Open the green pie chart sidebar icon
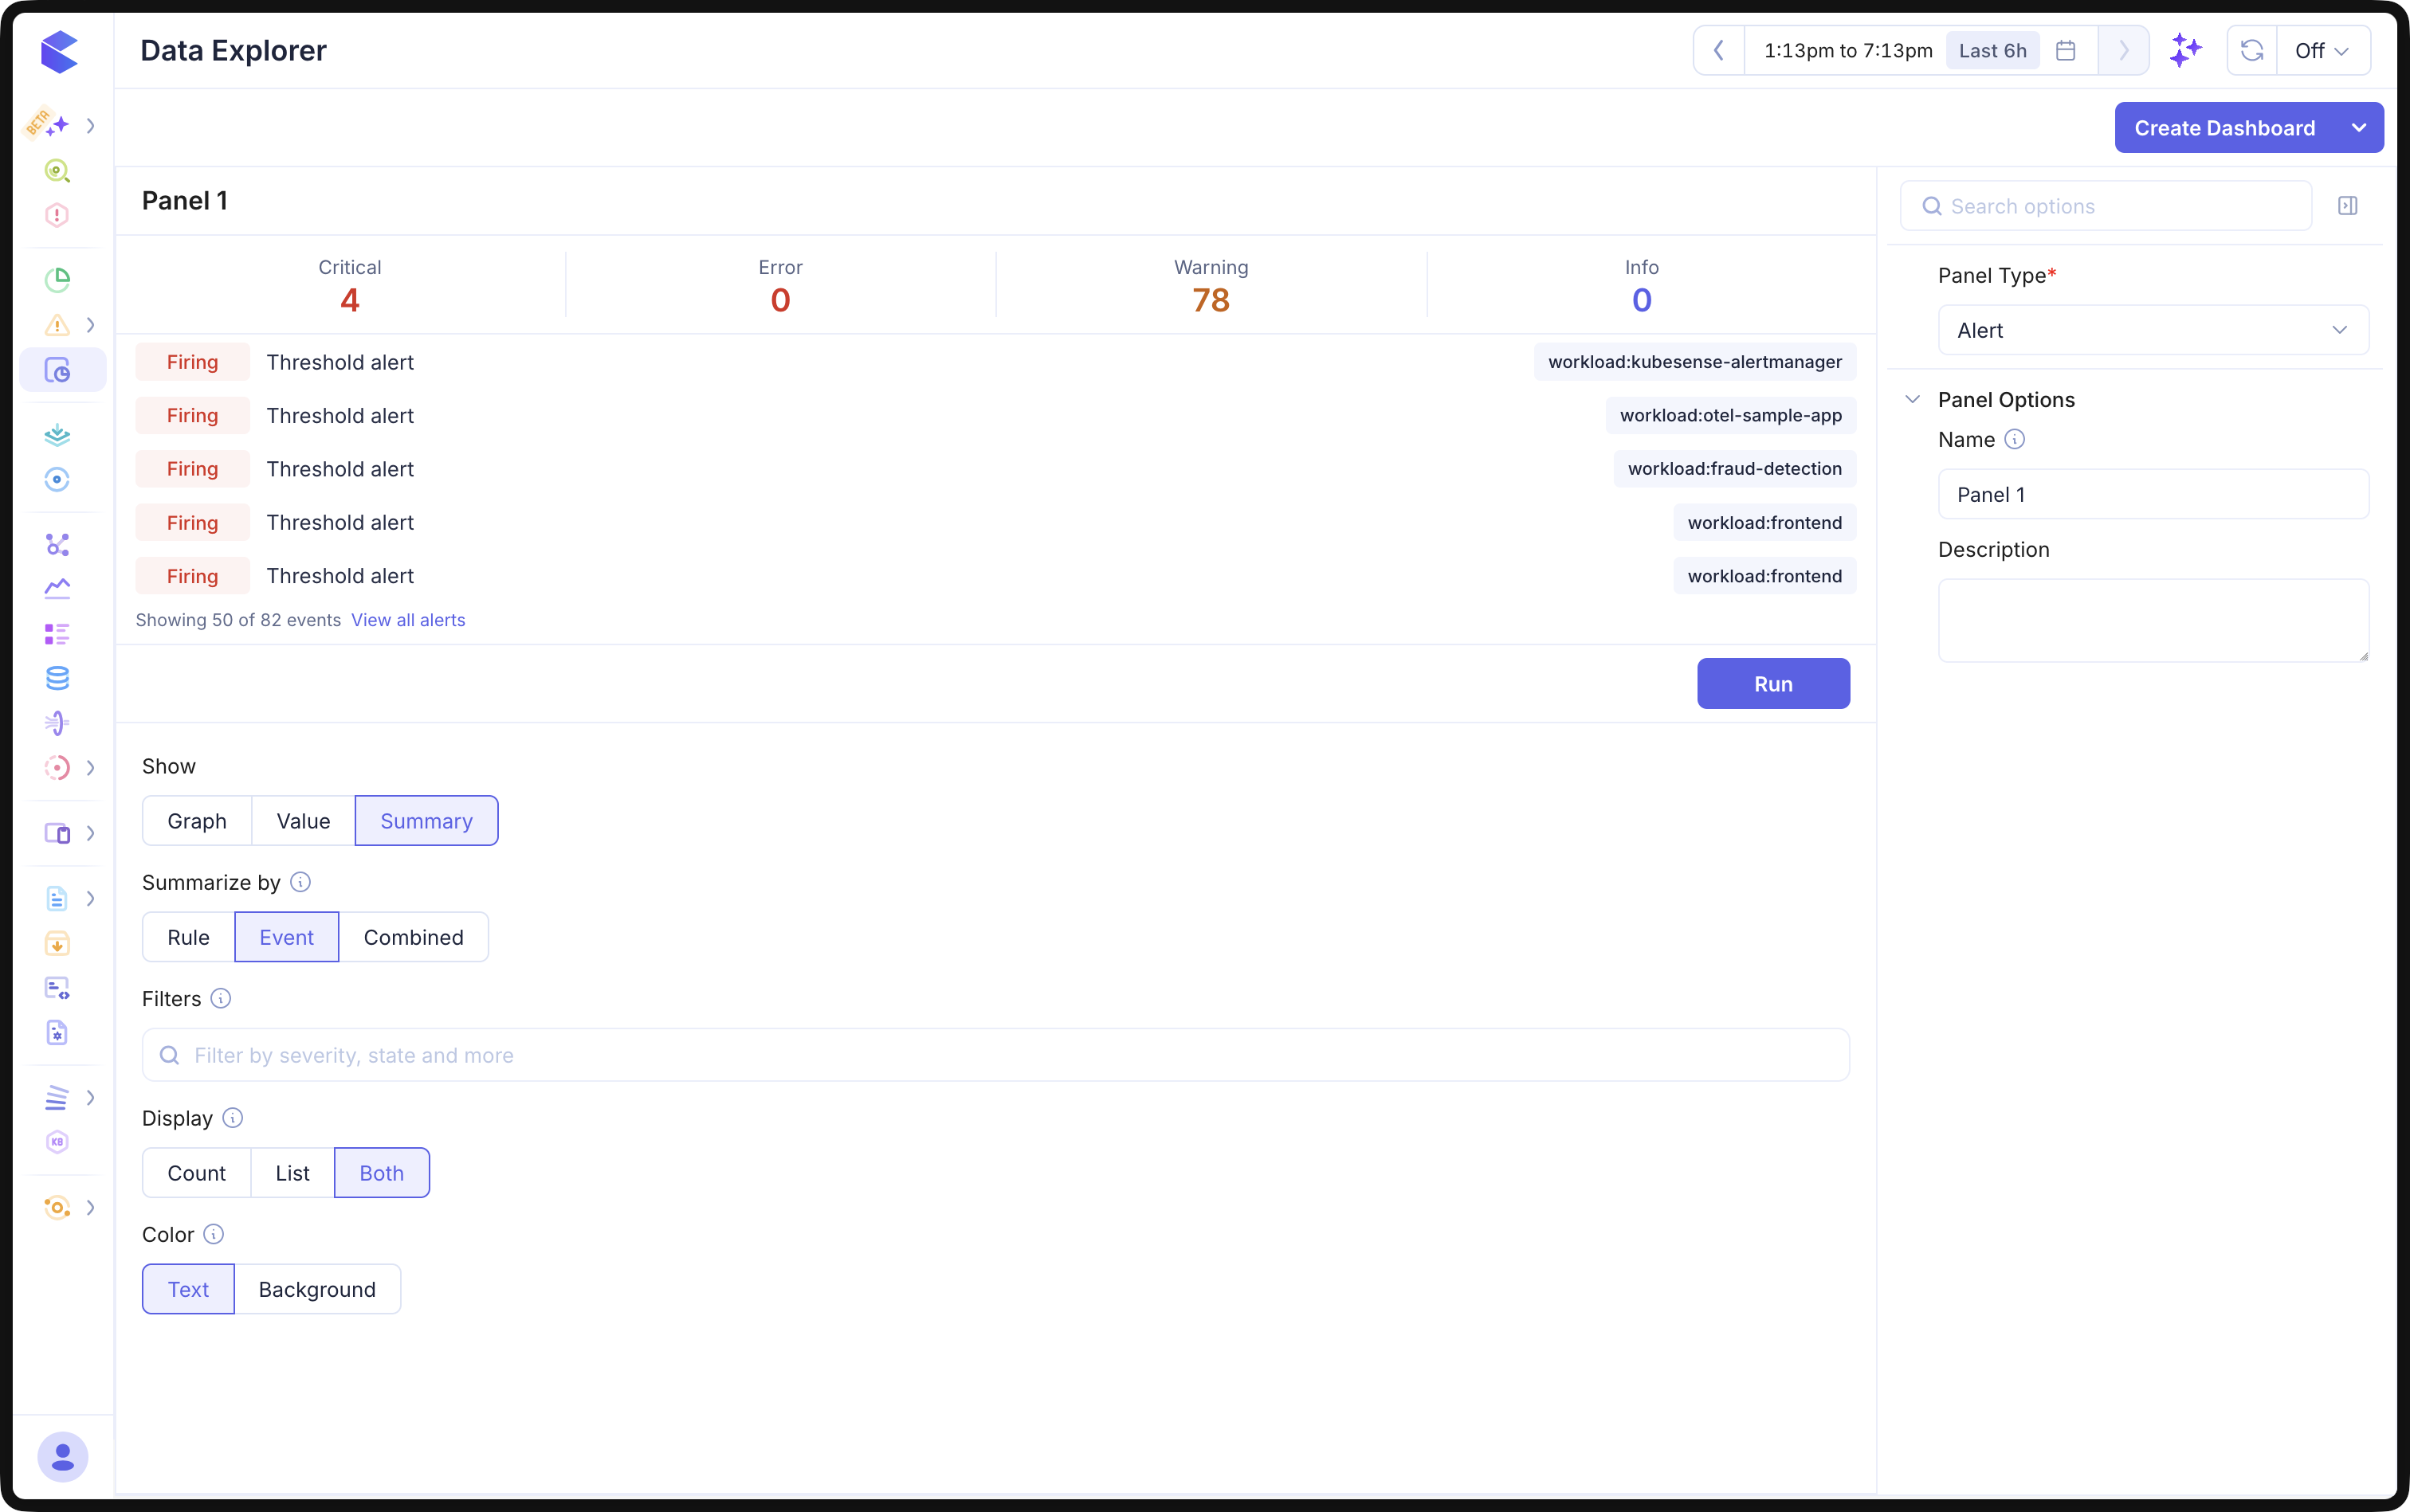This screenshot has width=2410, height=1512. point(57,280)
